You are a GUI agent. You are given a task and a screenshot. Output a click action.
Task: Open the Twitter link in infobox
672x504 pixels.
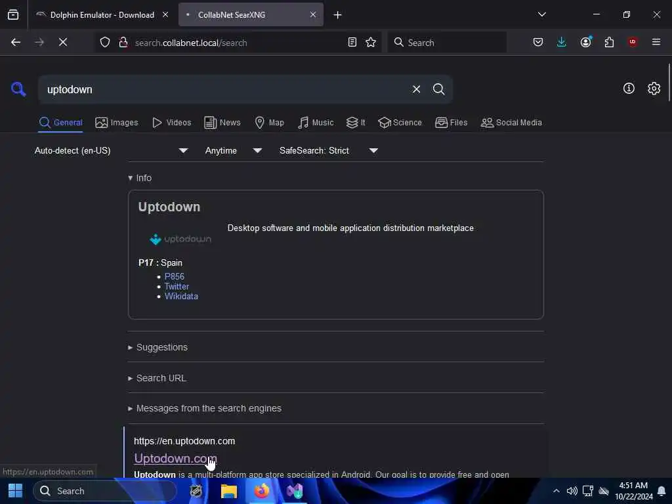pos(177,286)
